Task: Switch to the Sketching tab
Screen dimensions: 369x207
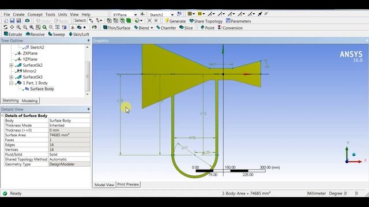Action: (10, 101)
